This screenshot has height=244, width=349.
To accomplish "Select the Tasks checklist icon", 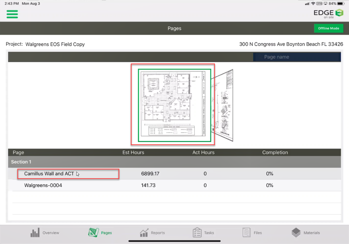I will [197, 232].
